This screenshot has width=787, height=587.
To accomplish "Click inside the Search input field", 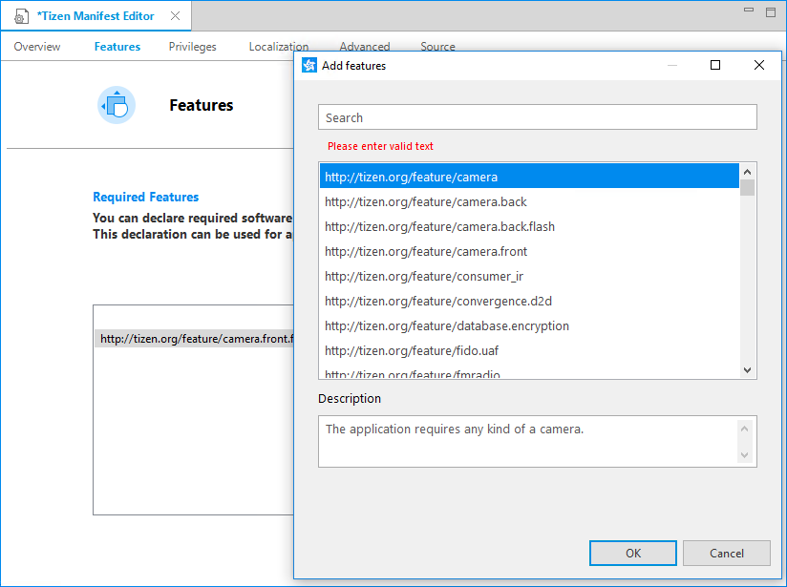I will tap(537, 116).
